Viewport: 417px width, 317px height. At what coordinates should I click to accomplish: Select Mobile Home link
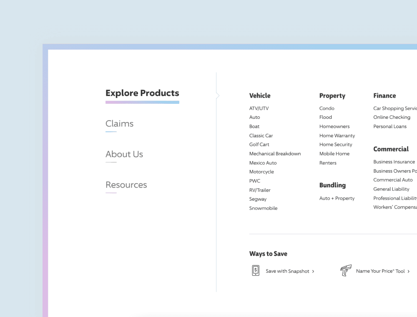[334, 154]
